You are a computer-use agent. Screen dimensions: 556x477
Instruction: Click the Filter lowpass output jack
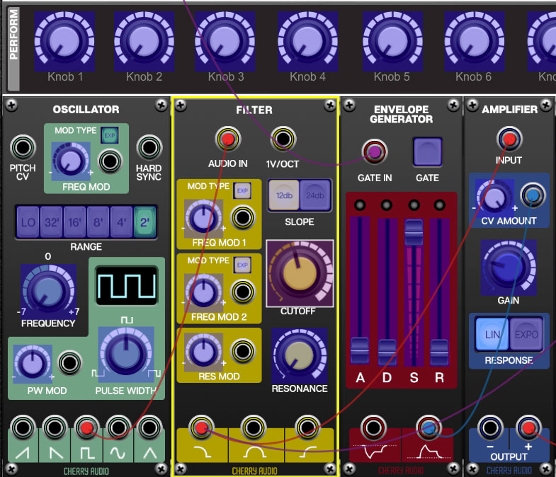pos(201,428)
